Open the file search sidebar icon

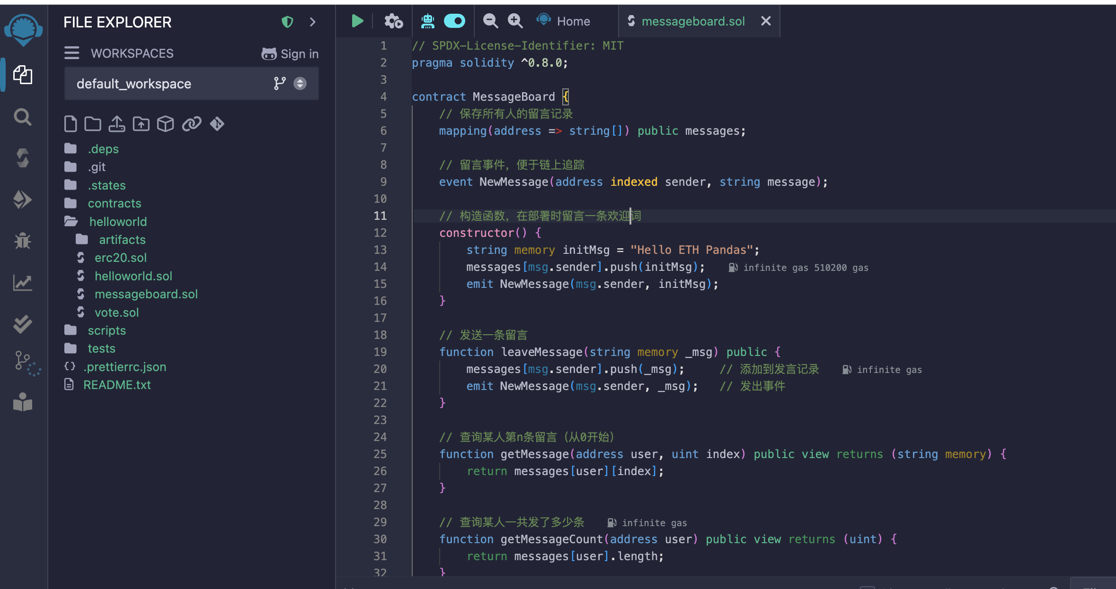pos(23,117)
